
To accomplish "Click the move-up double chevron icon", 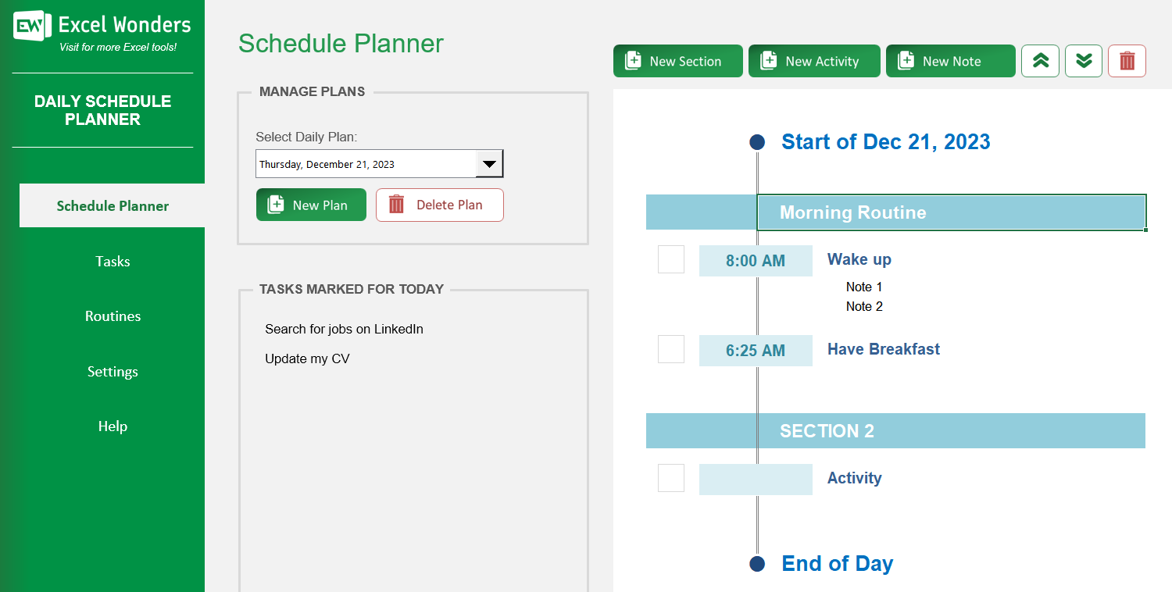I will (x=1040, y=60).
